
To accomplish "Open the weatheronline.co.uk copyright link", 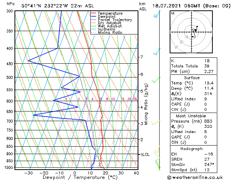I will click(195, 177).
